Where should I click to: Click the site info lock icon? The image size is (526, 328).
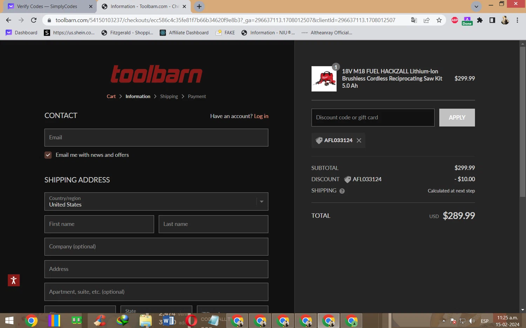pyautogui.click(x=49, y=20)
